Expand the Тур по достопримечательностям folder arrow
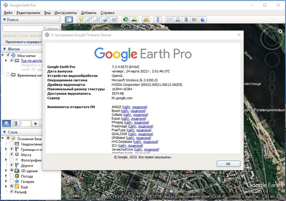This screenshot has height=201, width=286. point(6,60)
